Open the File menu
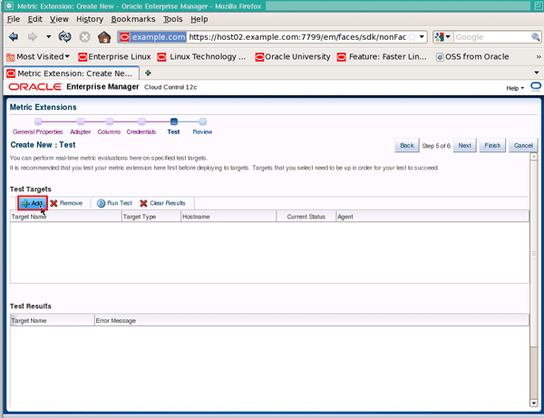 click(x=14, y=19)
